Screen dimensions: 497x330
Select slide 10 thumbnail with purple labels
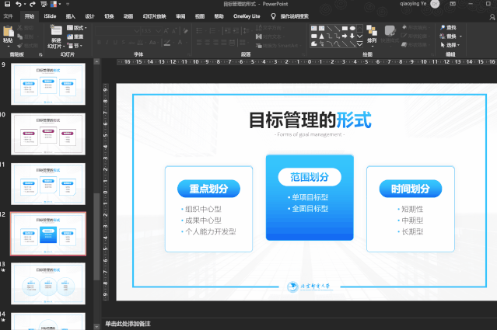tap(48, 134)
